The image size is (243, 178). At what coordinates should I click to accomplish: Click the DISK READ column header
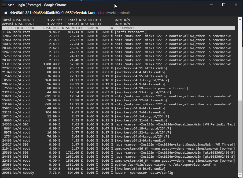tap(52, 28)
